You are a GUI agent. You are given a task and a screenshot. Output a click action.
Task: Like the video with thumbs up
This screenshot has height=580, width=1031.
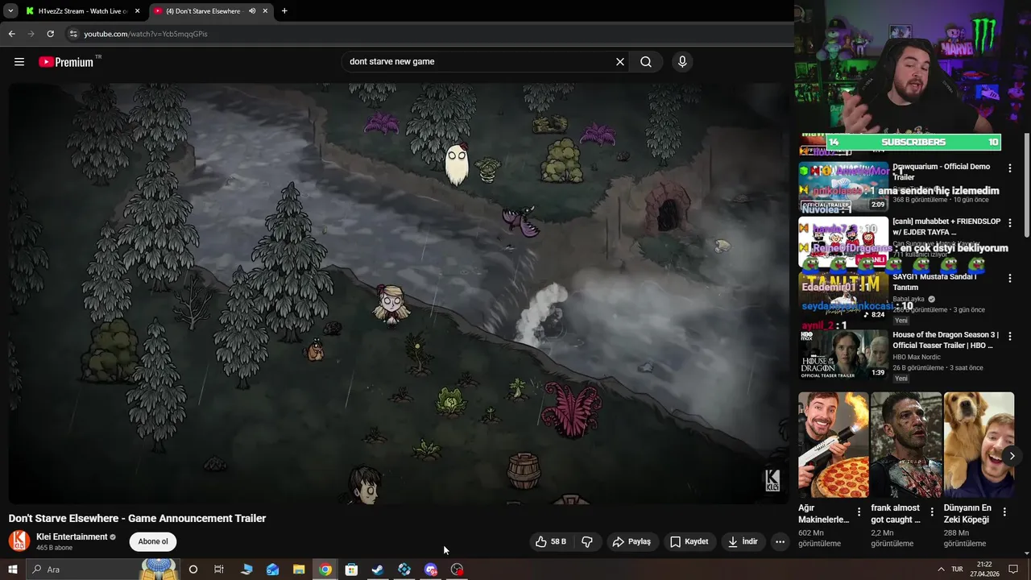tap(551, 542)
